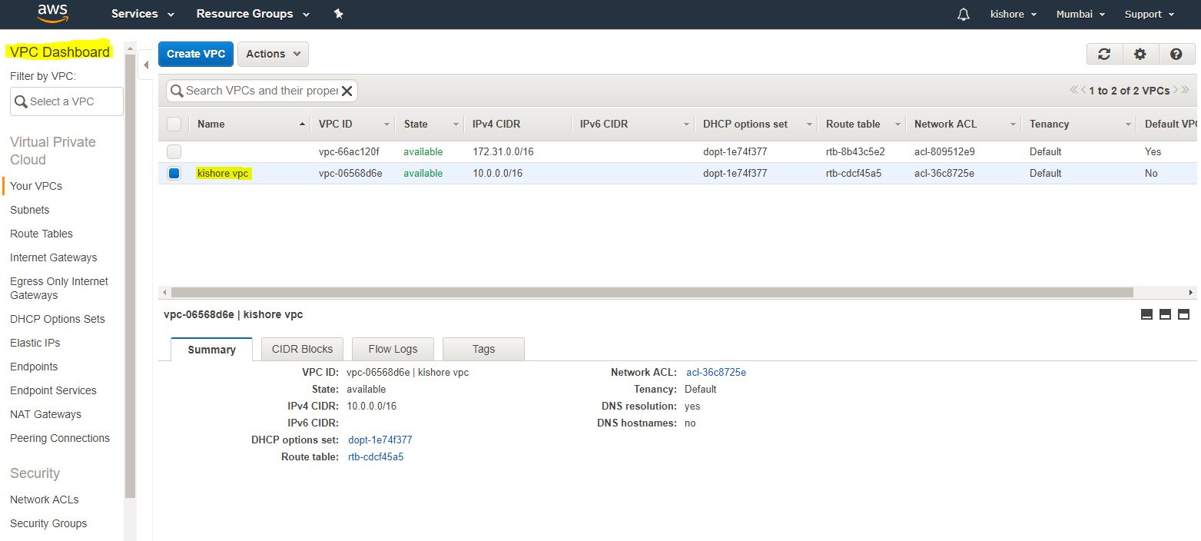Expand the Mumbai region dropdown
The image size is (1201, 541).
(1080, 14)
